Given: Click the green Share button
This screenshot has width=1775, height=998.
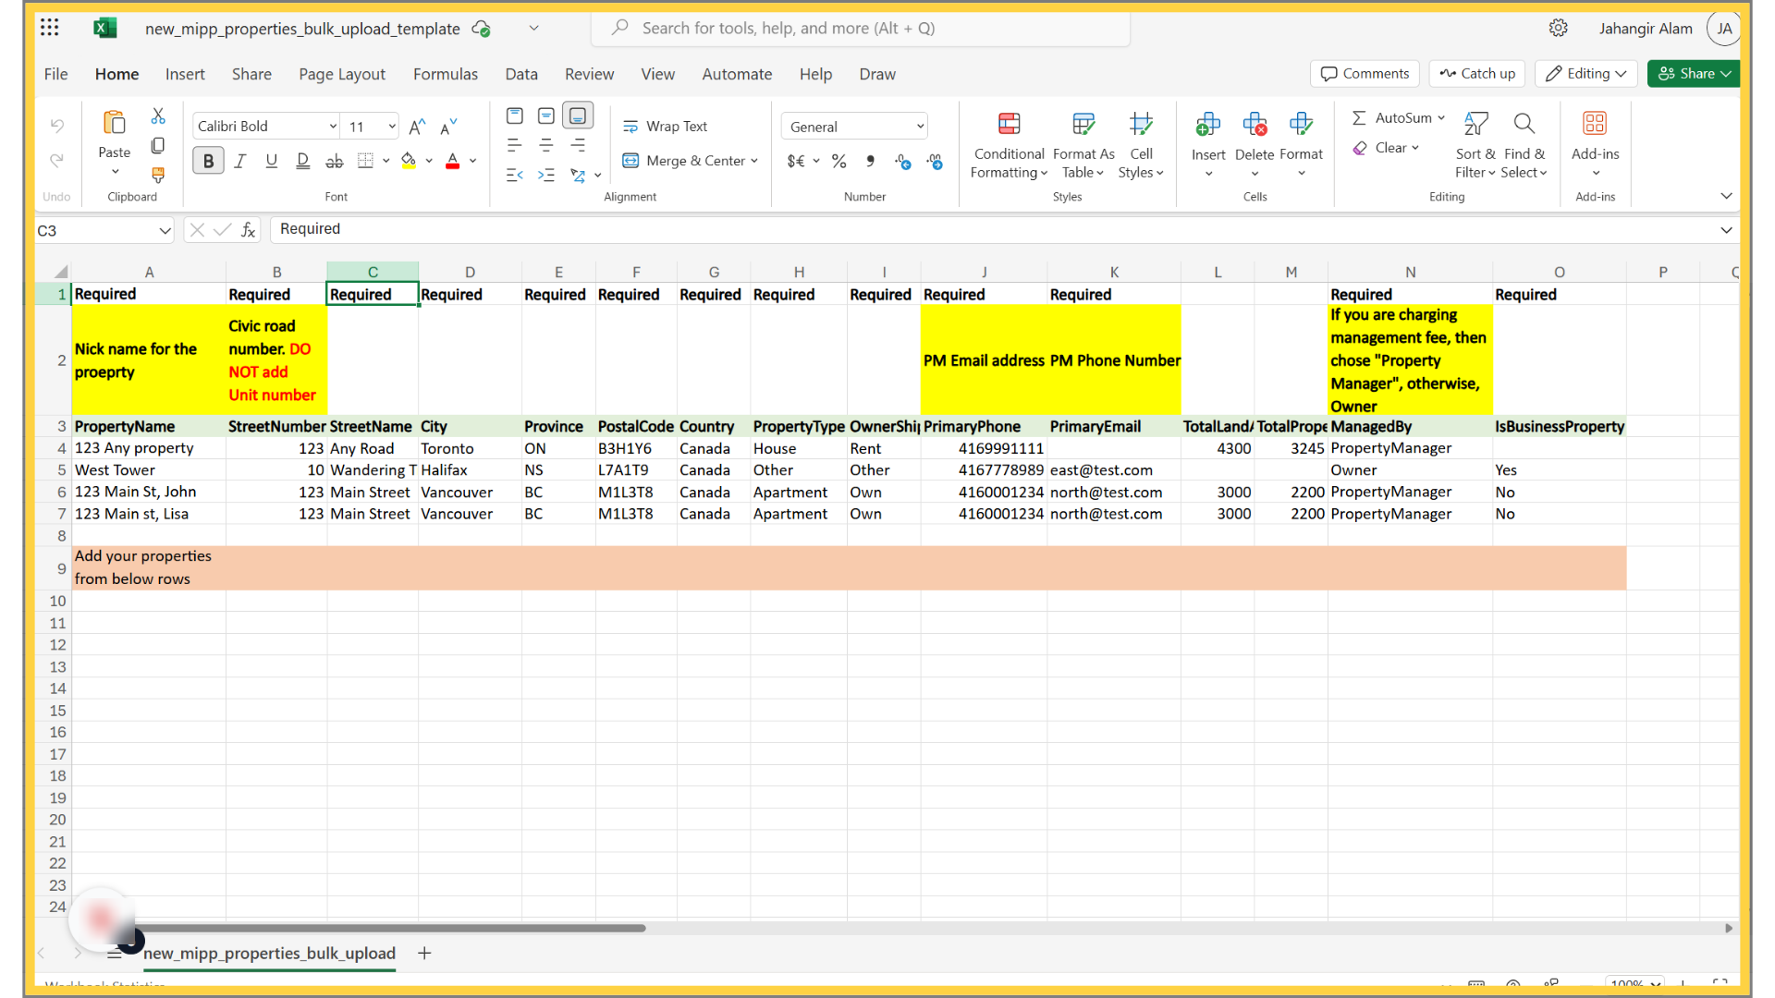Looking at the screenshot, I should pyautogui.click(x=1694, y=74).
